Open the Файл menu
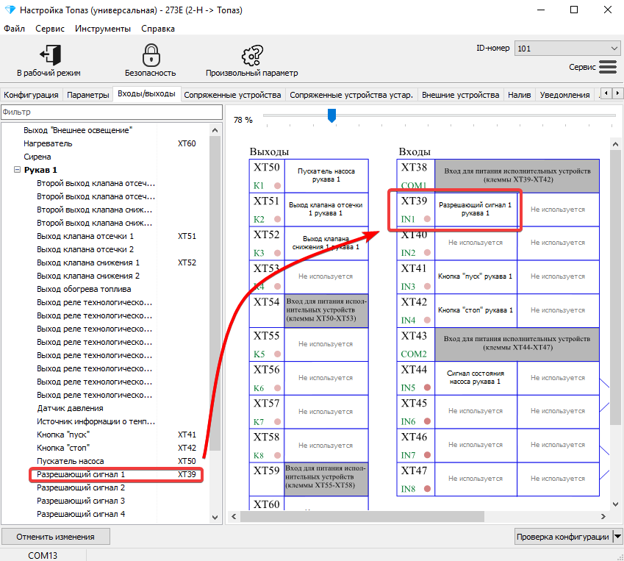This screenshot has width=624, height=561. coord(14,29)
